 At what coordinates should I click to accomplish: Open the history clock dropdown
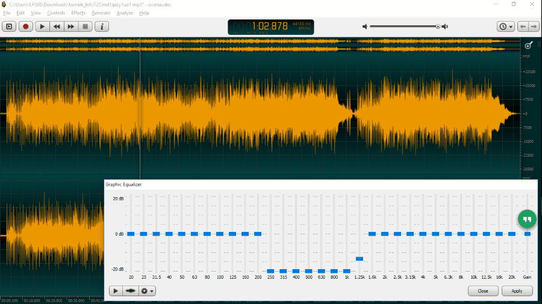pyautogui.click(x=506, y=26)
